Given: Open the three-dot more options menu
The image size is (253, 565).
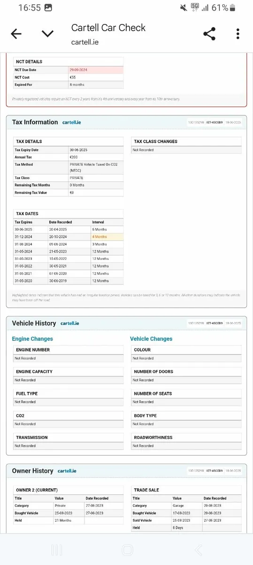Looking at the screenshot, I should tap(238, 34).
